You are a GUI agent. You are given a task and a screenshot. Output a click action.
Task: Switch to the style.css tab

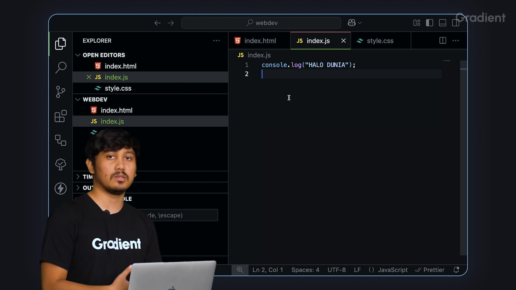pyautogui.click(x=380, y=41)
